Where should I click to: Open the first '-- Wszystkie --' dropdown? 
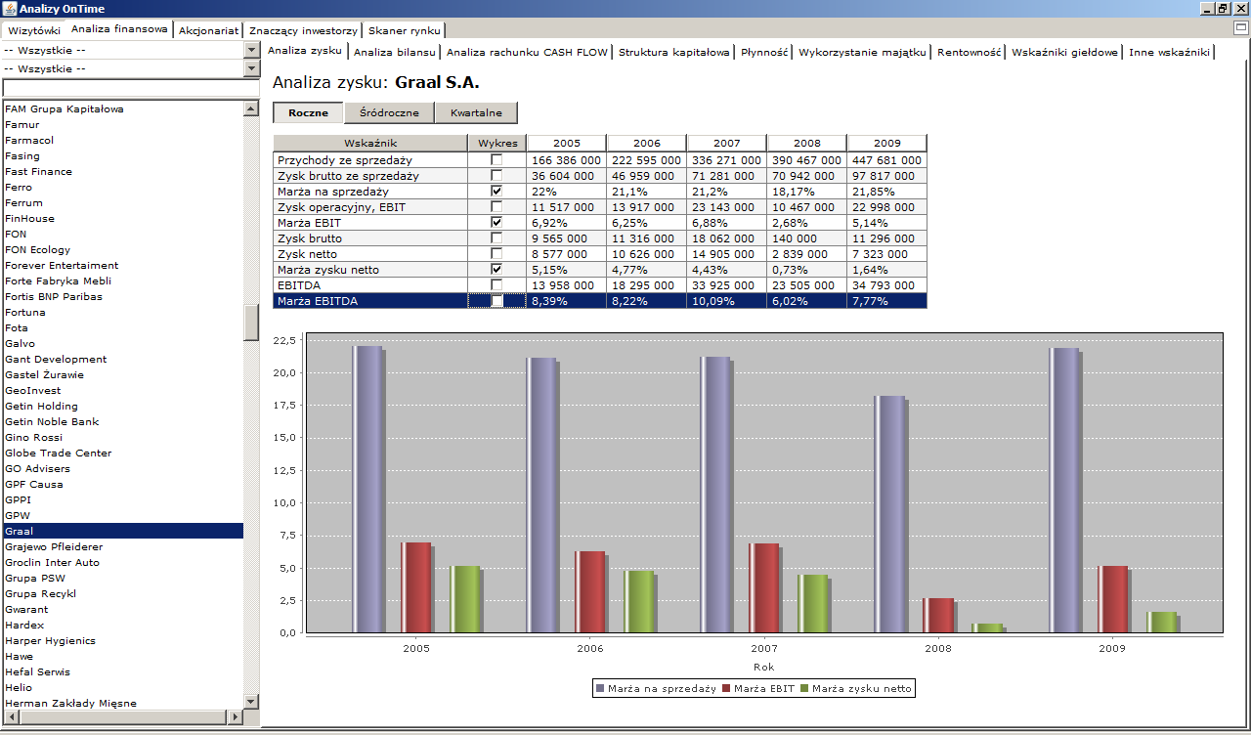(x=251, y=49)
